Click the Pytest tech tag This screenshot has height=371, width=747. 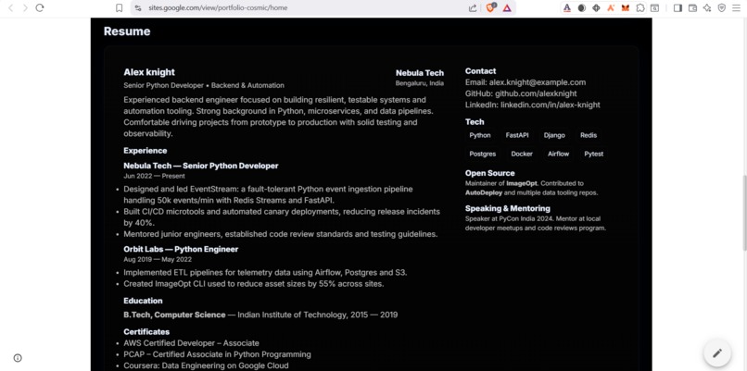coord(593,154)
